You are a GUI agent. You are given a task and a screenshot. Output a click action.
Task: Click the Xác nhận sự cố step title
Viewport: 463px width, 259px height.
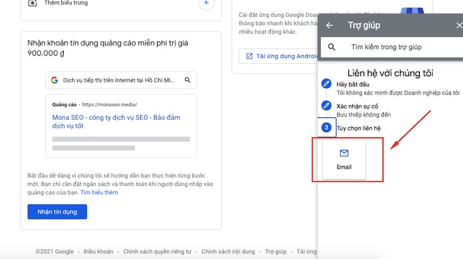click(x=357, y=106)
